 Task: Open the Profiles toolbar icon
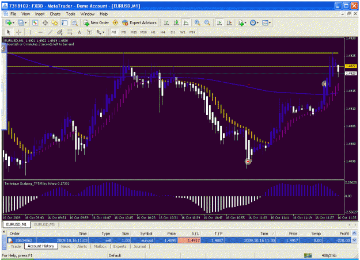click(21, 22)
